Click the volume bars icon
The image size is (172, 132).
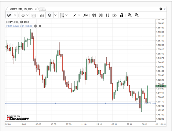(42, 15)
